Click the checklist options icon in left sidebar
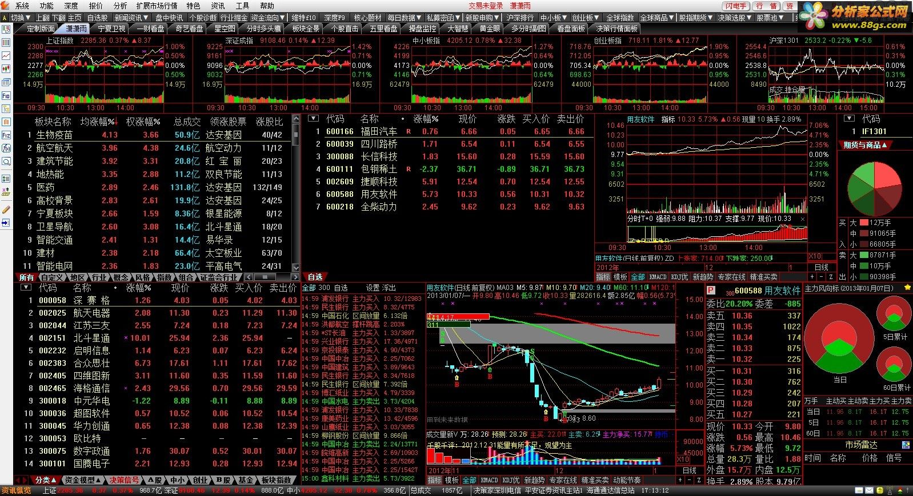This screenshot has height=496, width=913. pos(6,178)
